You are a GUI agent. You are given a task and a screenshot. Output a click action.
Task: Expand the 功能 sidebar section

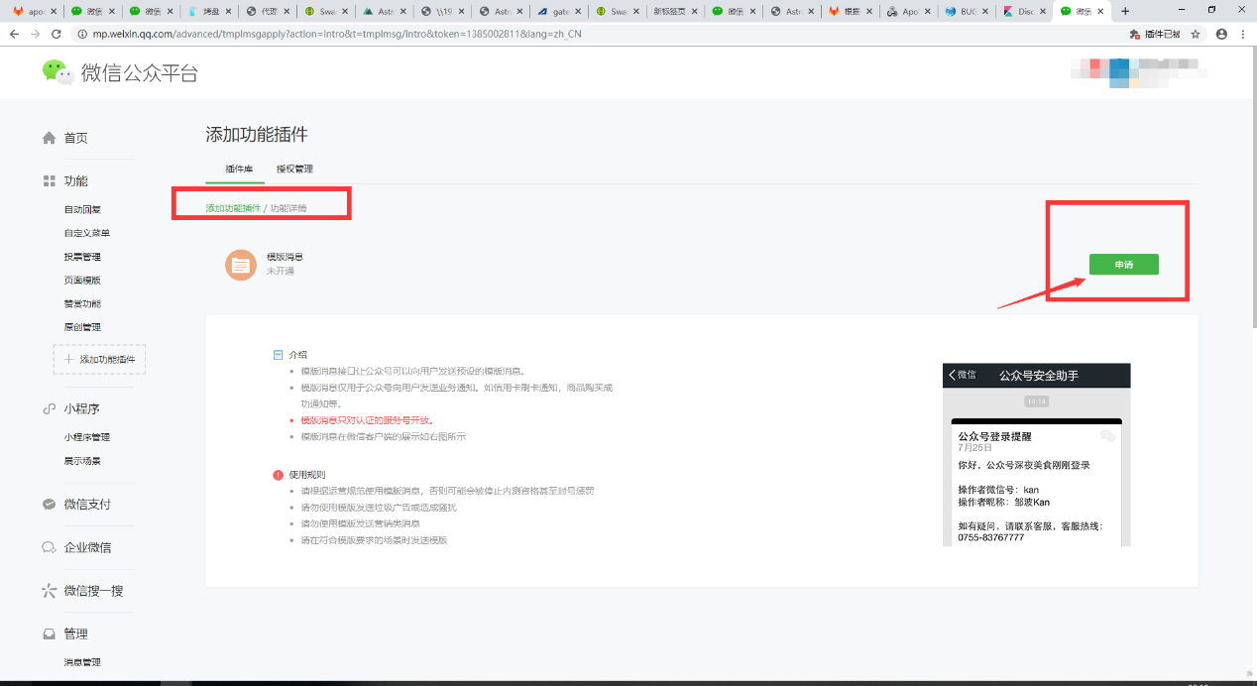coord(75,181)
